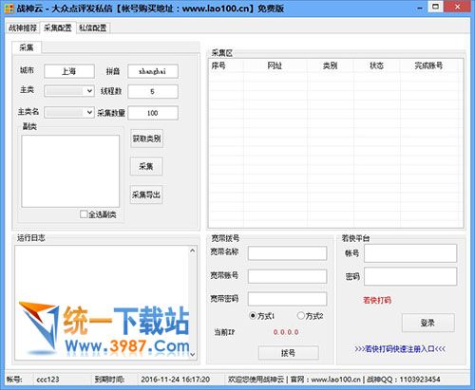Click the 状态 column header
This screenshot has width=475, height=390.
[376, 65]
